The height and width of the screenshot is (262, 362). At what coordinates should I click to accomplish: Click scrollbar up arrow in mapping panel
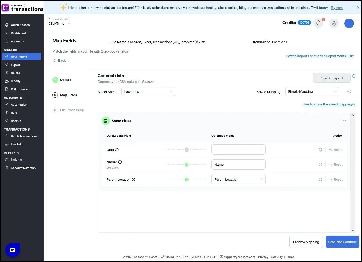tap(353, 115)
